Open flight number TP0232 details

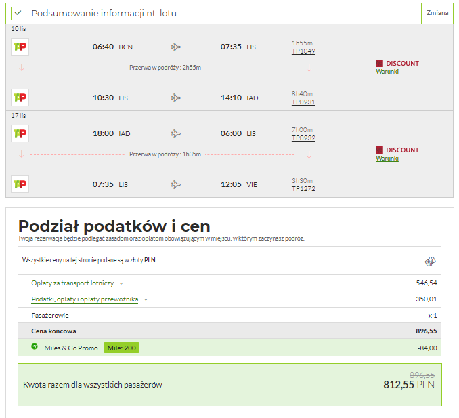point(303,138)
